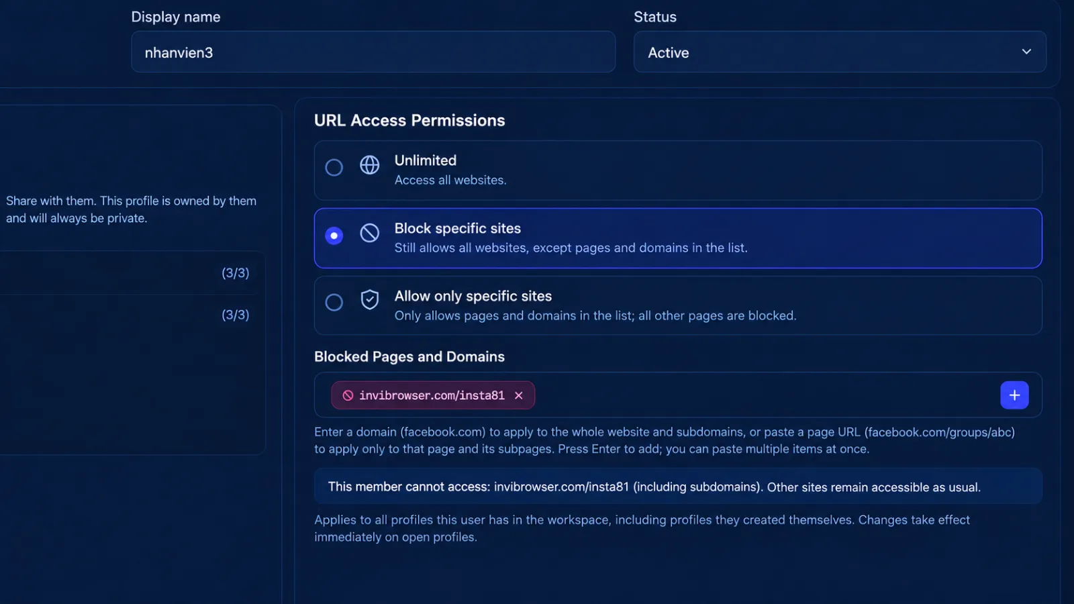
Task: Click the shield check icon for Allow only
Action: coord(370,299)
